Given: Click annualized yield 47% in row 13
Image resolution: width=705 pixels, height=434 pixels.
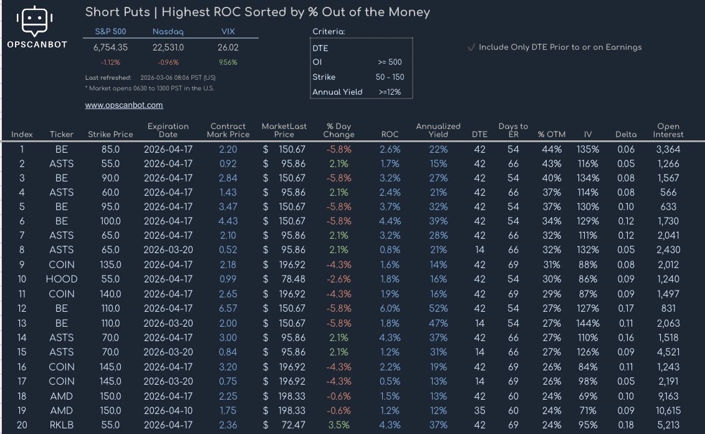Looking at the screenshot, I should tap(438, 324).
